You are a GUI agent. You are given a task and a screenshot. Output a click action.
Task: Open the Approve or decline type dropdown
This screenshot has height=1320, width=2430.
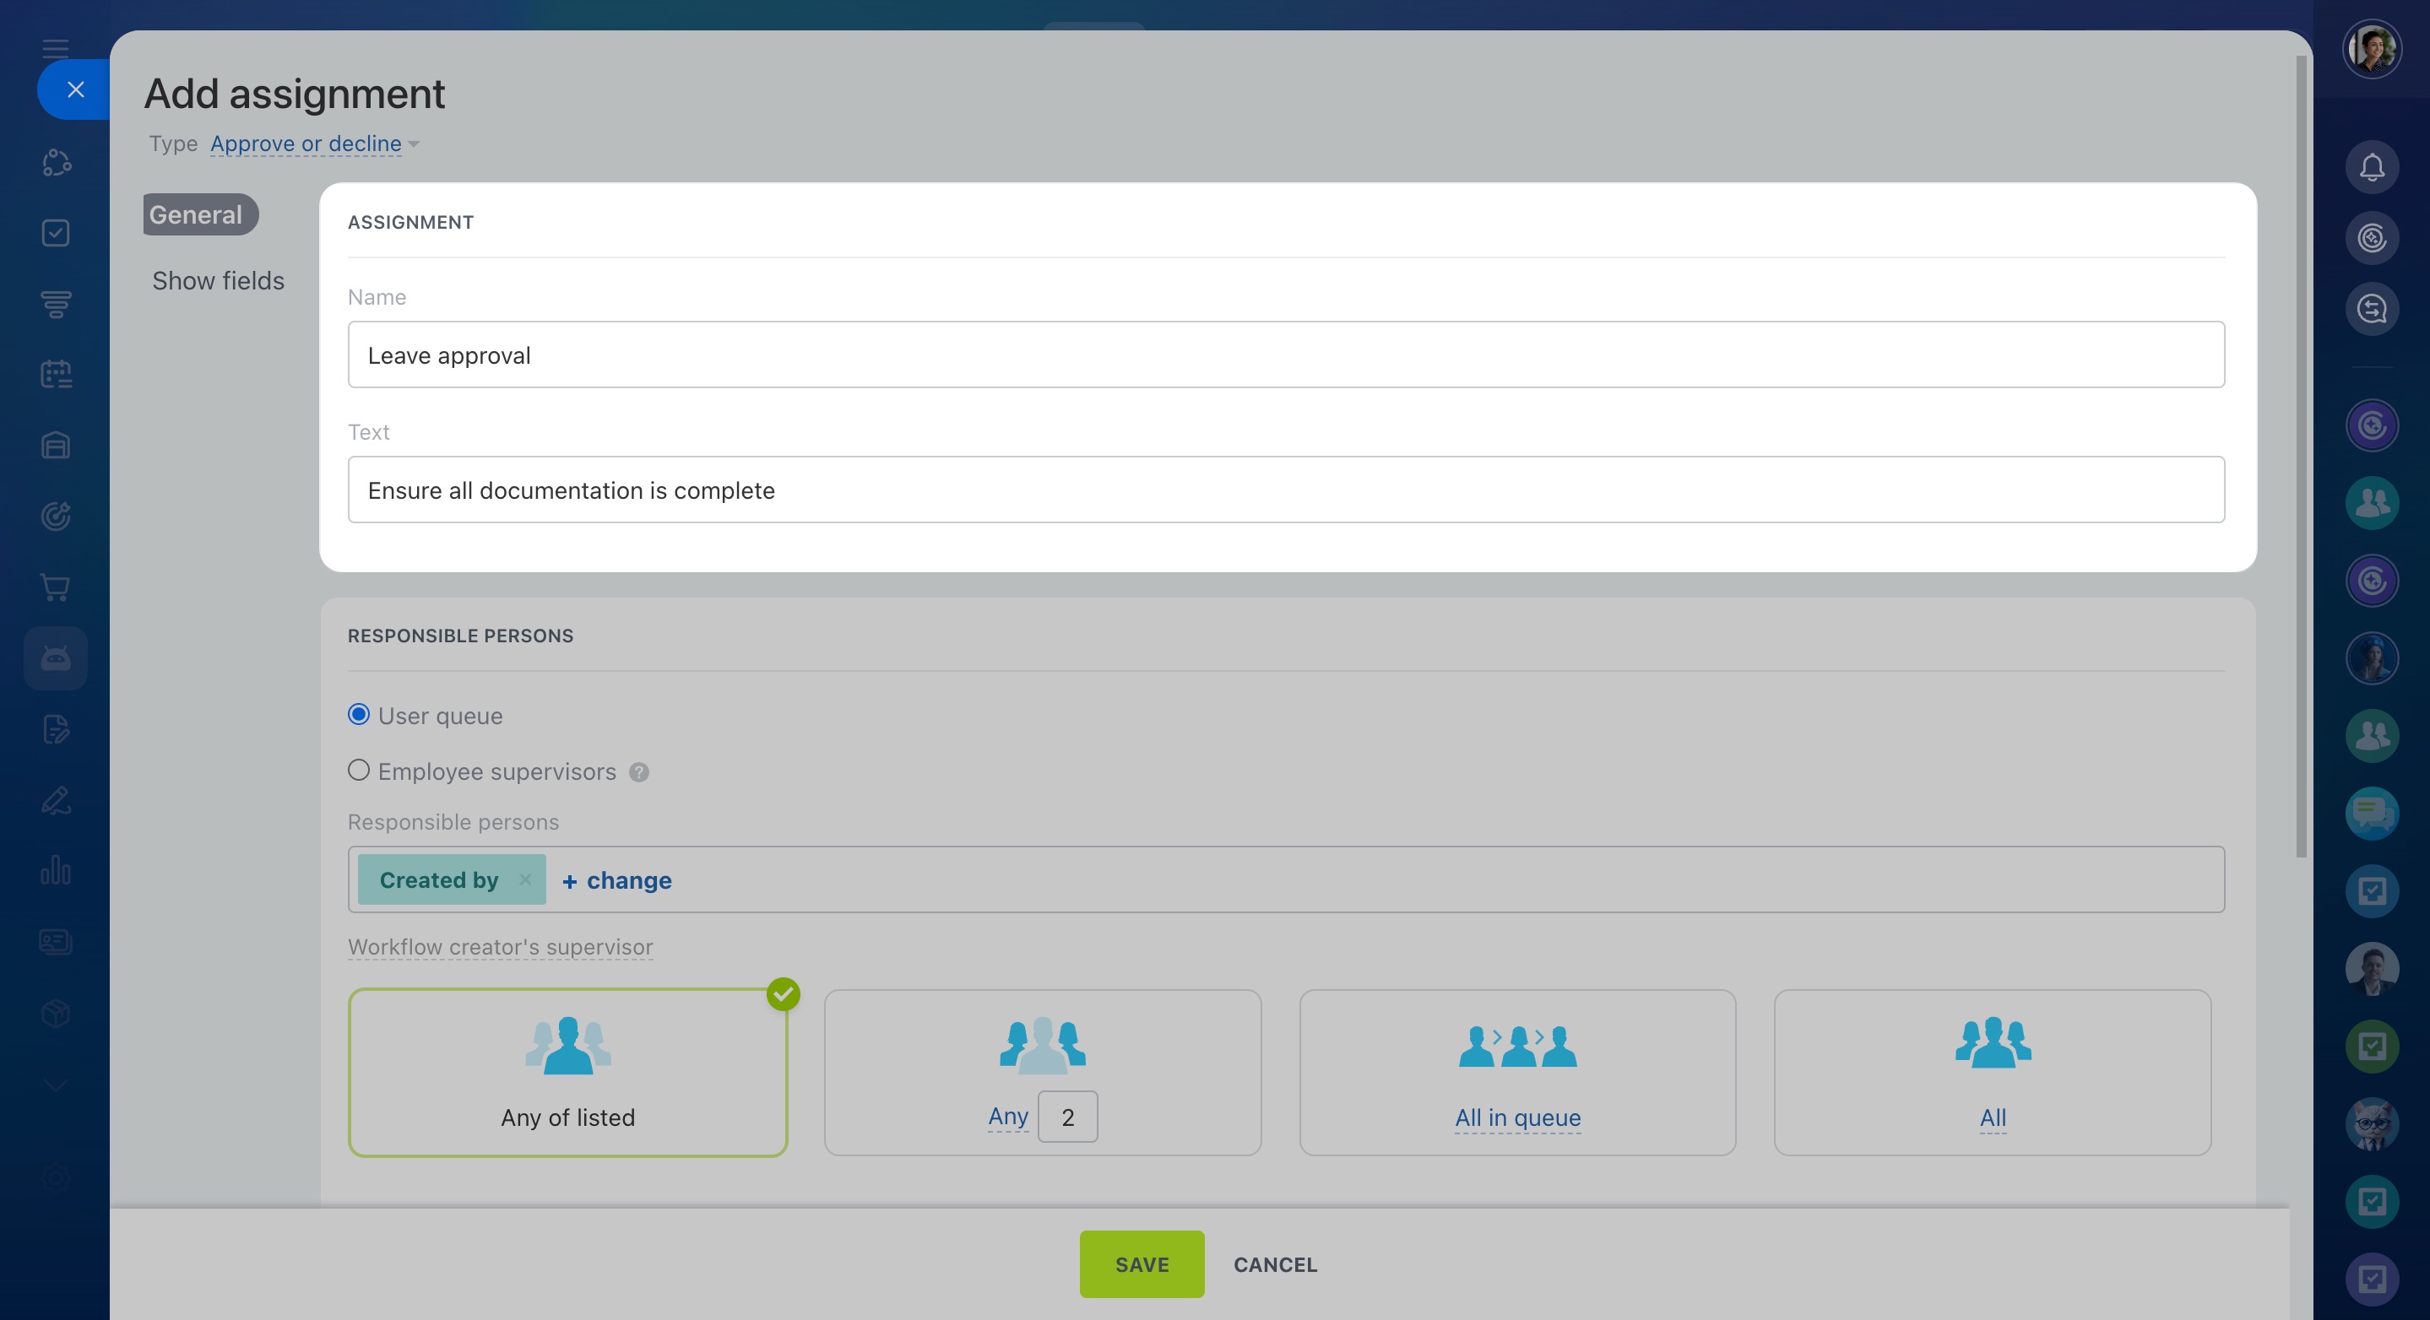point(314,143)
